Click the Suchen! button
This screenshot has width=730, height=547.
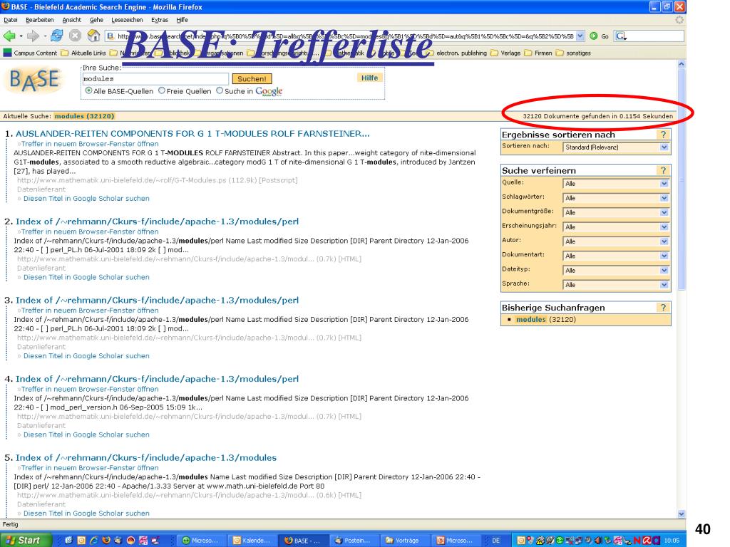[x=252, y=78]
